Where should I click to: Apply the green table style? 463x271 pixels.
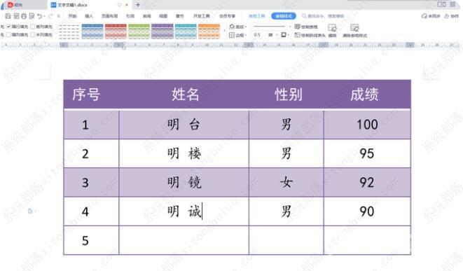click(139, 32)
